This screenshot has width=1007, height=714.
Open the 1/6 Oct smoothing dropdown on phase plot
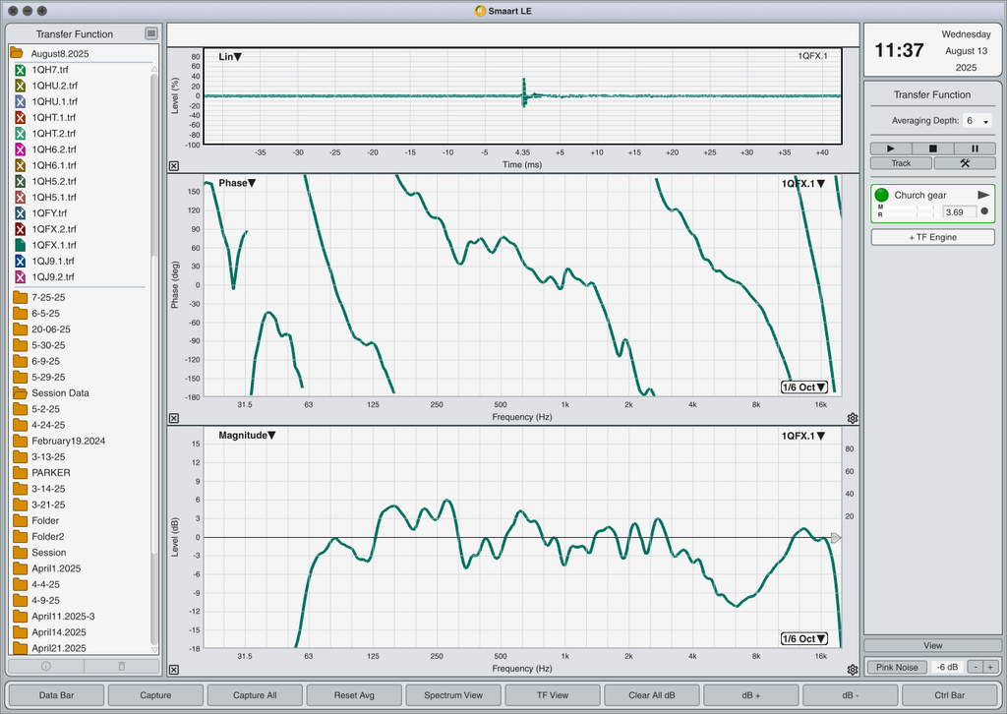click(804, 387)
